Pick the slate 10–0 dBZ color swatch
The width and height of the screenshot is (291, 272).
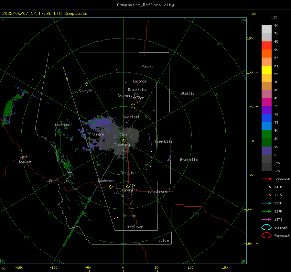click(x=266, y=151)
